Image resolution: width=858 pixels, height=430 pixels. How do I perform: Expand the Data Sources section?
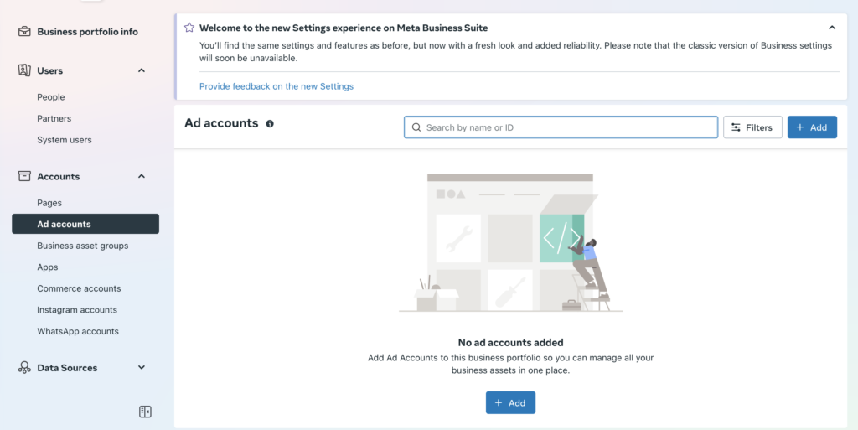pos(141,368)
